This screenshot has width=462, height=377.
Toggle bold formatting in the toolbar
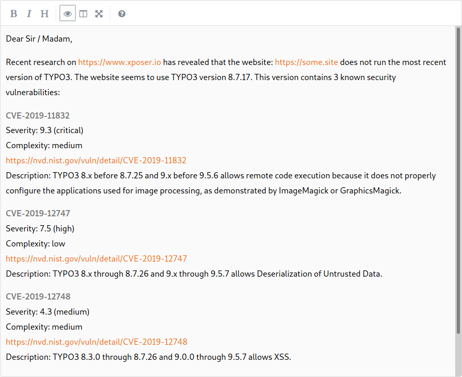(14, 14)
